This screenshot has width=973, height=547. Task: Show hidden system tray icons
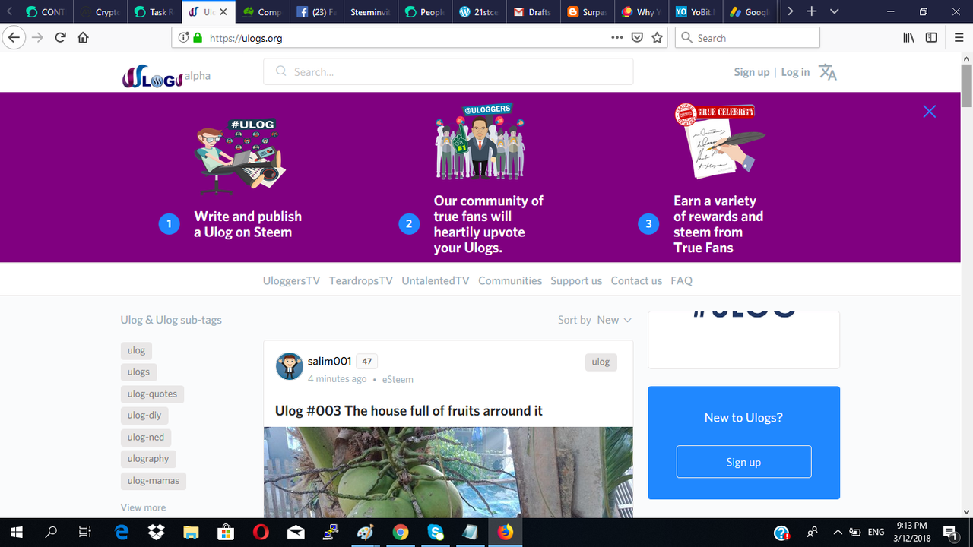click(x=838, y=532)
